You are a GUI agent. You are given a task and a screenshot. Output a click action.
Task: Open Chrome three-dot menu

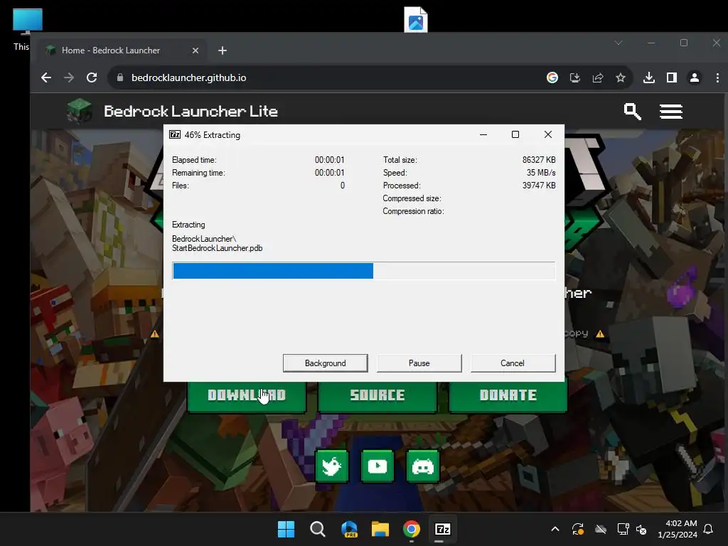pos(717,77)
